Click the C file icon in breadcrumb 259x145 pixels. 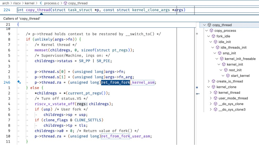[x=41, y=3]
